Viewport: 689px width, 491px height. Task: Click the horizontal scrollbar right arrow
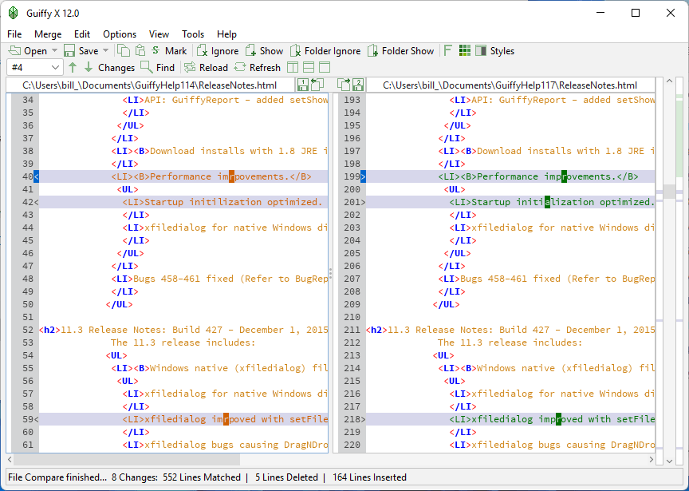tap(652, 460)
